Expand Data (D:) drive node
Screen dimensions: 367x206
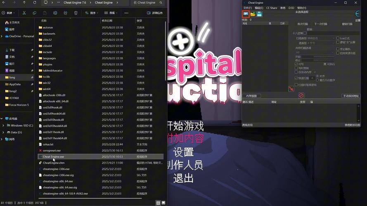pos(3,132)
